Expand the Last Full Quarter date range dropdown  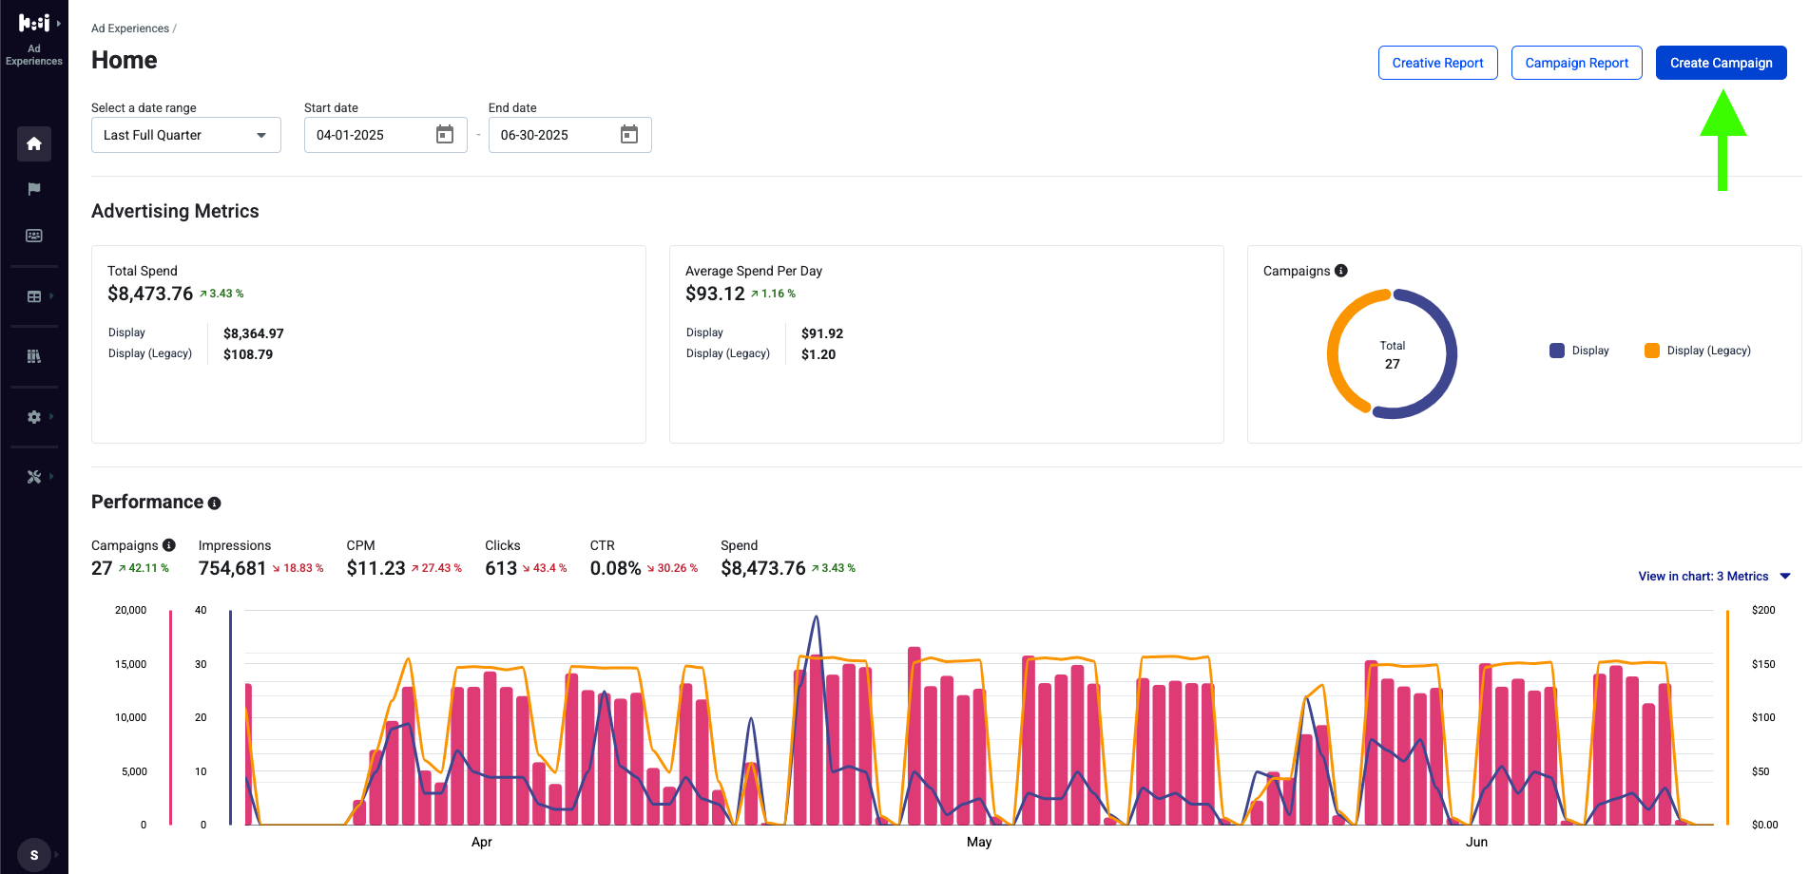186,135
